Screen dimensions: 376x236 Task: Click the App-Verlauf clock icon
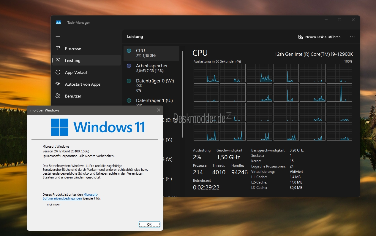tap(58, 72)
